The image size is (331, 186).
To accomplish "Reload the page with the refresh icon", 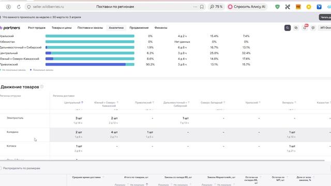I will (19, 7).
